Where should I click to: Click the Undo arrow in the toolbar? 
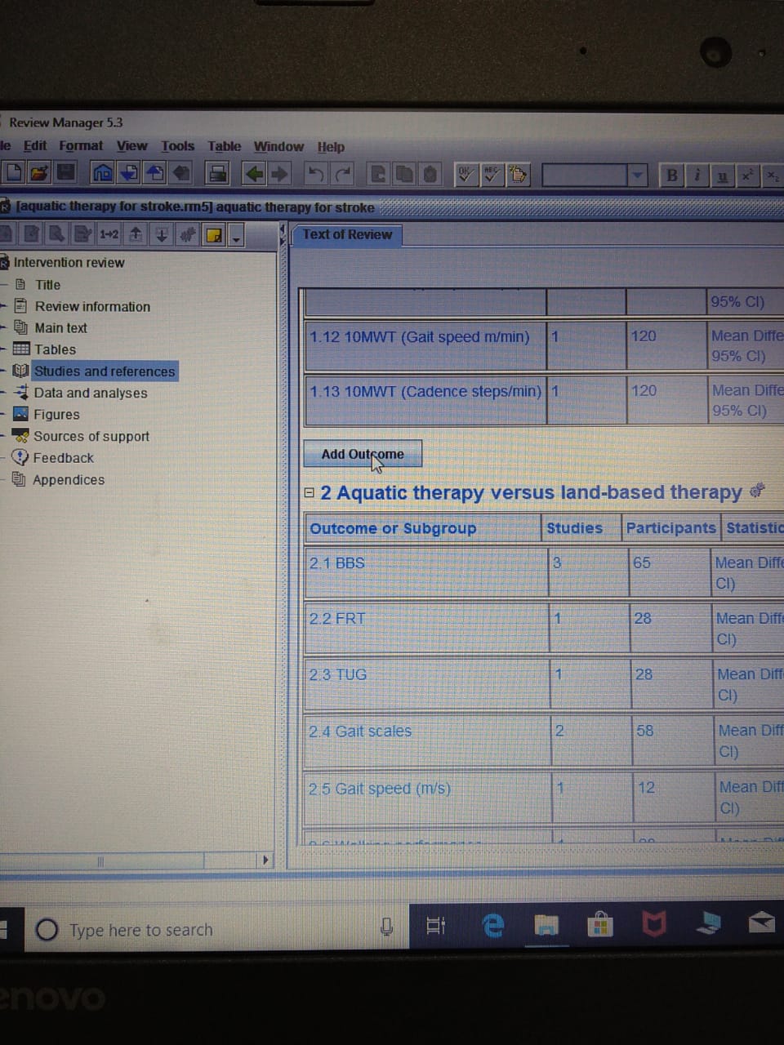[x=315, y=174]
